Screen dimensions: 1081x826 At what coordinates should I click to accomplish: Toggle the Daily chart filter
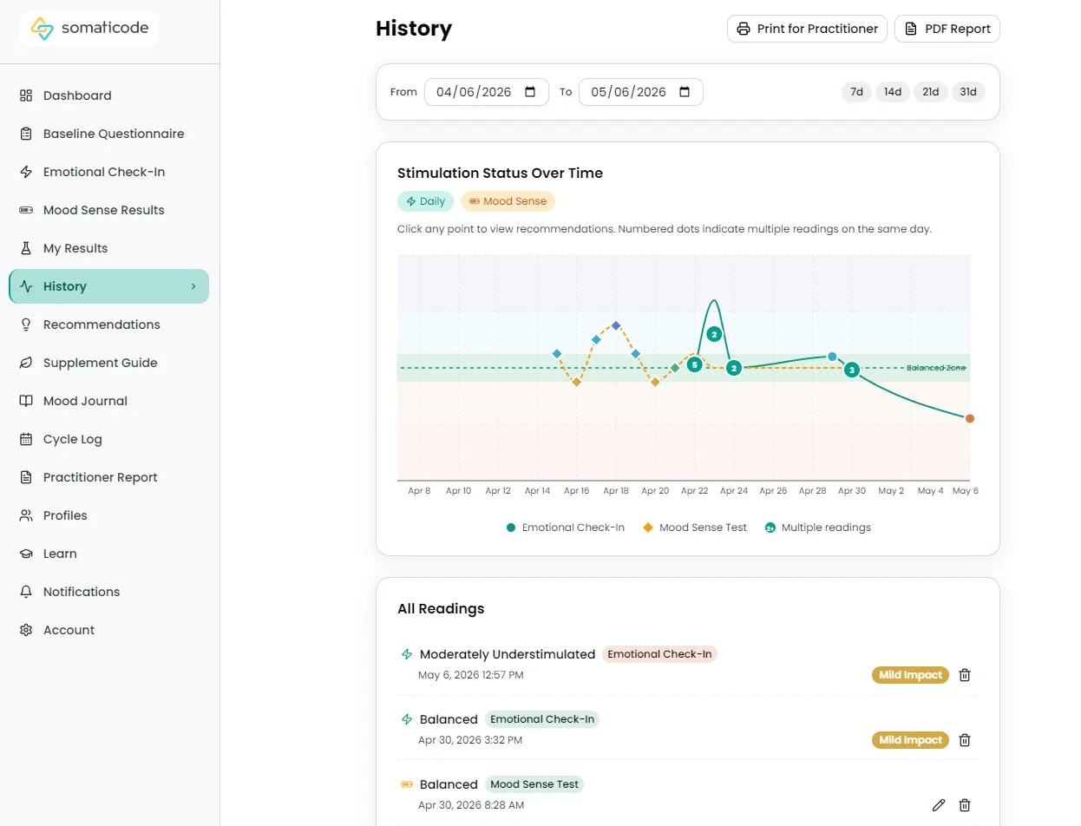click(425, 201)
